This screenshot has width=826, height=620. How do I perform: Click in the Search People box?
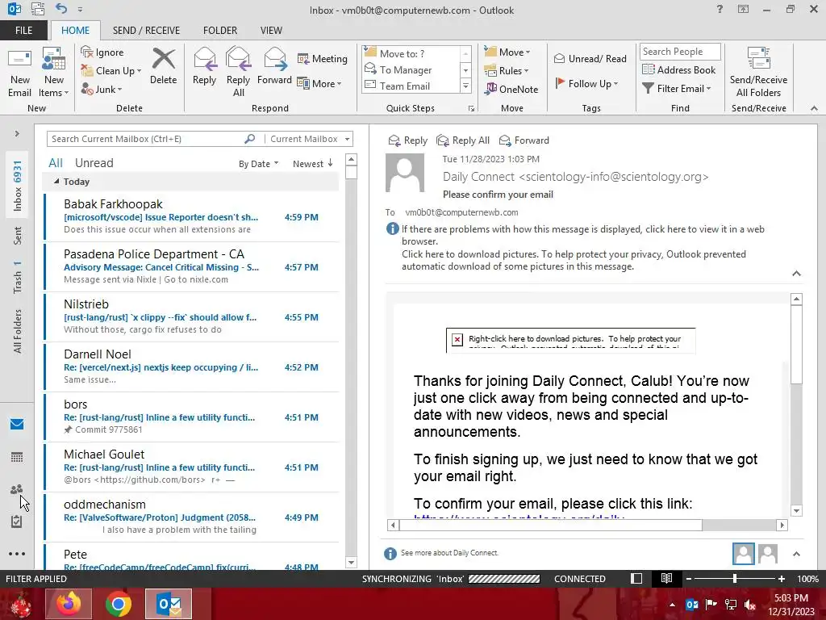click(x=679, y=51)
